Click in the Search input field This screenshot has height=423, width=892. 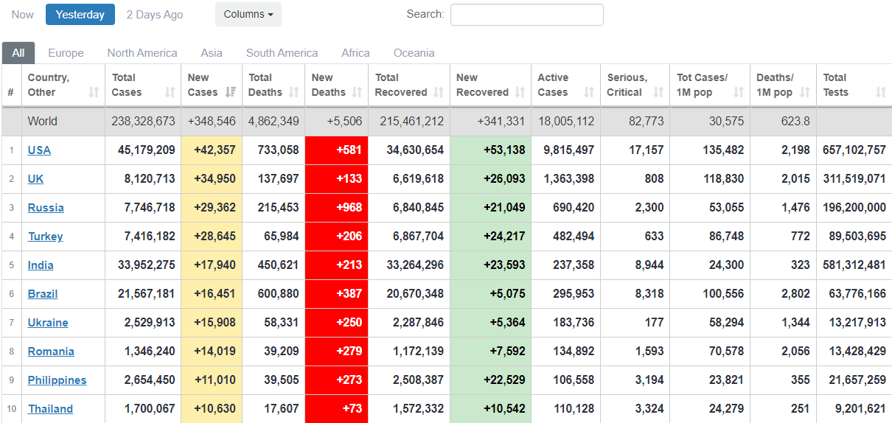tap(526, 15)
